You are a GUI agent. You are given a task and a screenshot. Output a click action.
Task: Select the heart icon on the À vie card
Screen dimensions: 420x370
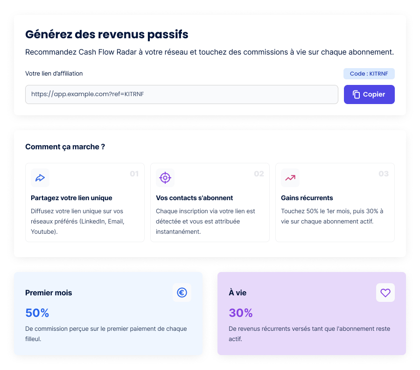click(x=385, y=293)
